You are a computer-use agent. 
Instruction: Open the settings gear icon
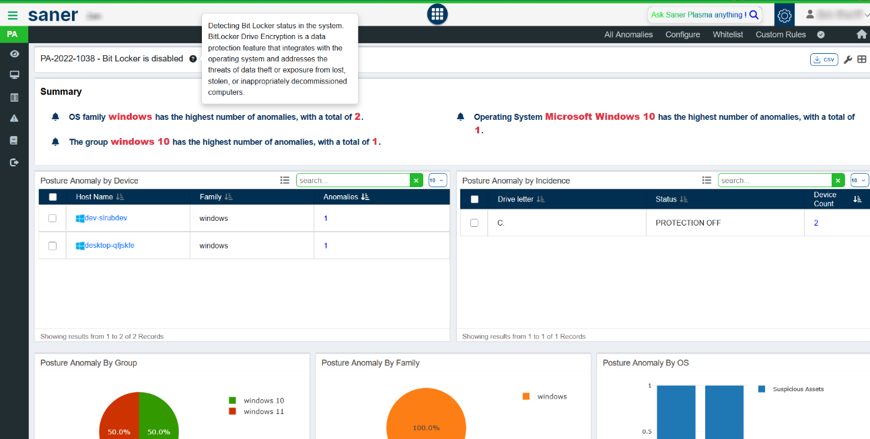click(785, 15)
